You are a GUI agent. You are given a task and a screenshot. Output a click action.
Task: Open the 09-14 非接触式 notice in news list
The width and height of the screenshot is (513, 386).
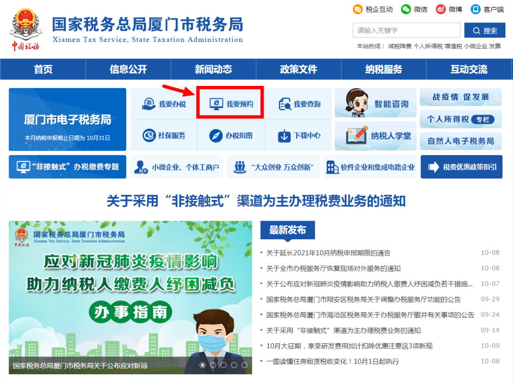point(343,330)
